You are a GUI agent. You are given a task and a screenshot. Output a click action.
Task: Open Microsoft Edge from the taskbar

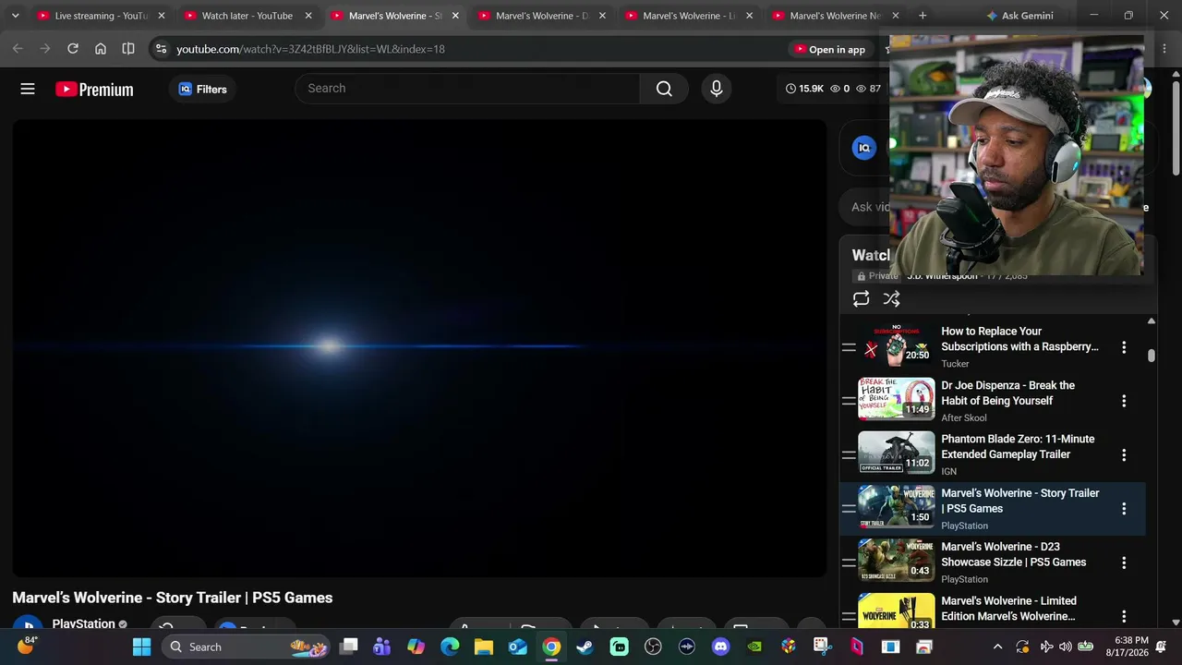(450, 647)
